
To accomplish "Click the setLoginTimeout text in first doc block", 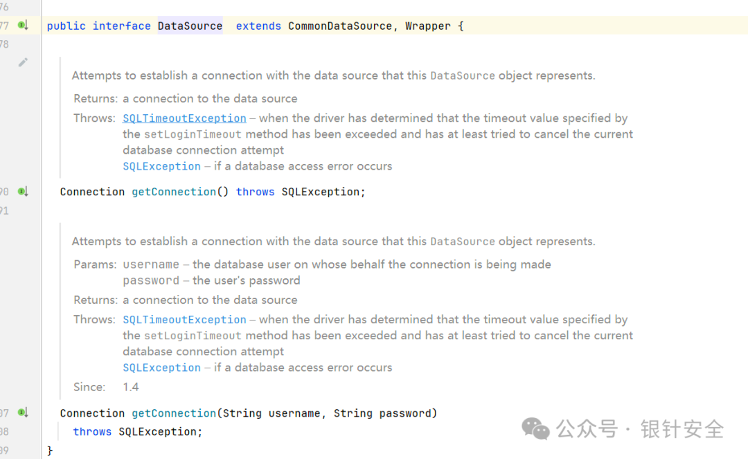I will click(193, 134).
